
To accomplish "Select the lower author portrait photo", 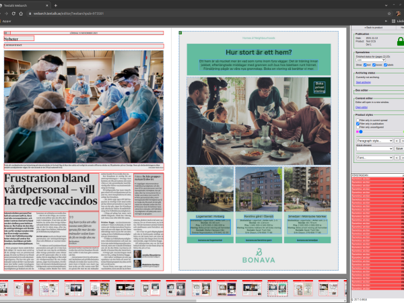I will 137,263.
